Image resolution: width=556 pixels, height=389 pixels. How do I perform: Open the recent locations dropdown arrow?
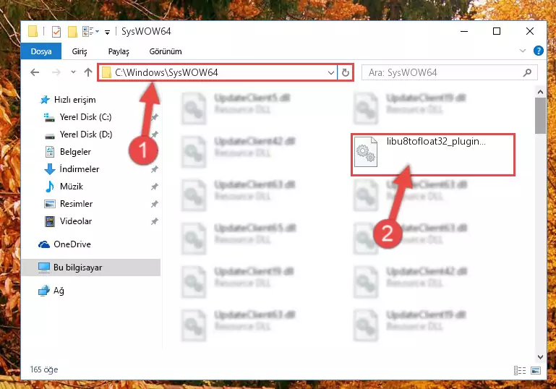(73, 72)
